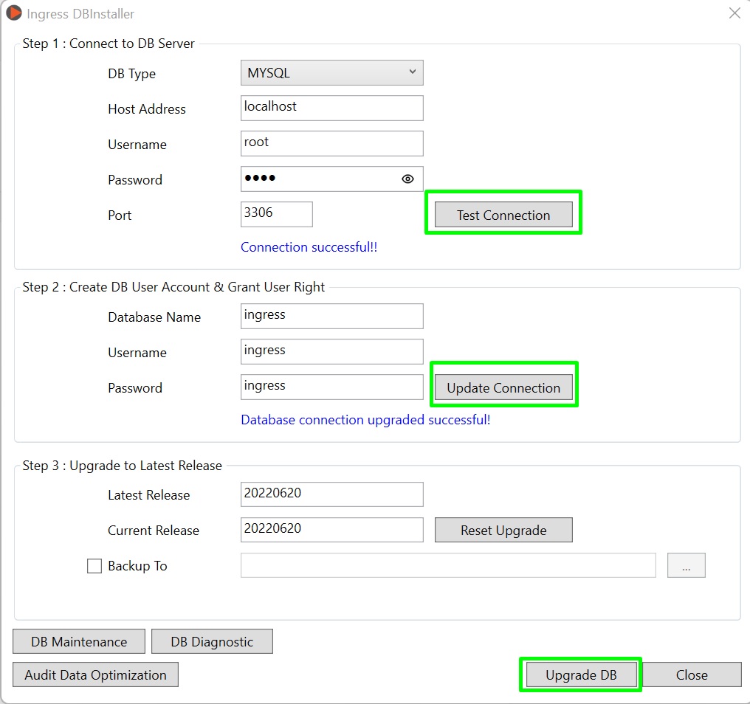Click the 'Host Address' label
The height and width of the screenshot is (704, 750).
(x=147, y=109)
